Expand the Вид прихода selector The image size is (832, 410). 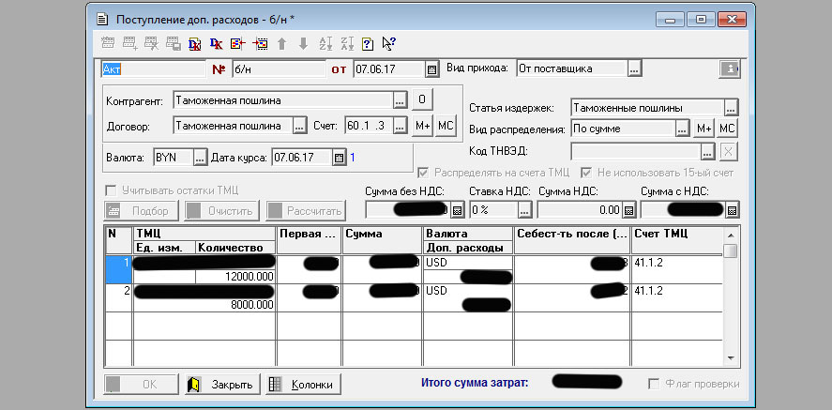pyautogui.click(x=635, y=68)
